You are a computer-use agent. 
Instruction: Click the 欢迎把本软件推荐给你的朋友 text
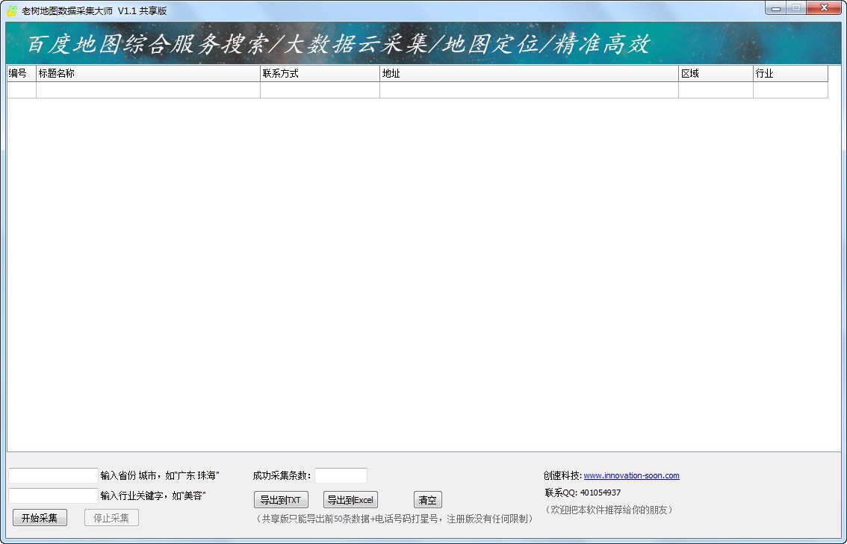coord(609,510)
